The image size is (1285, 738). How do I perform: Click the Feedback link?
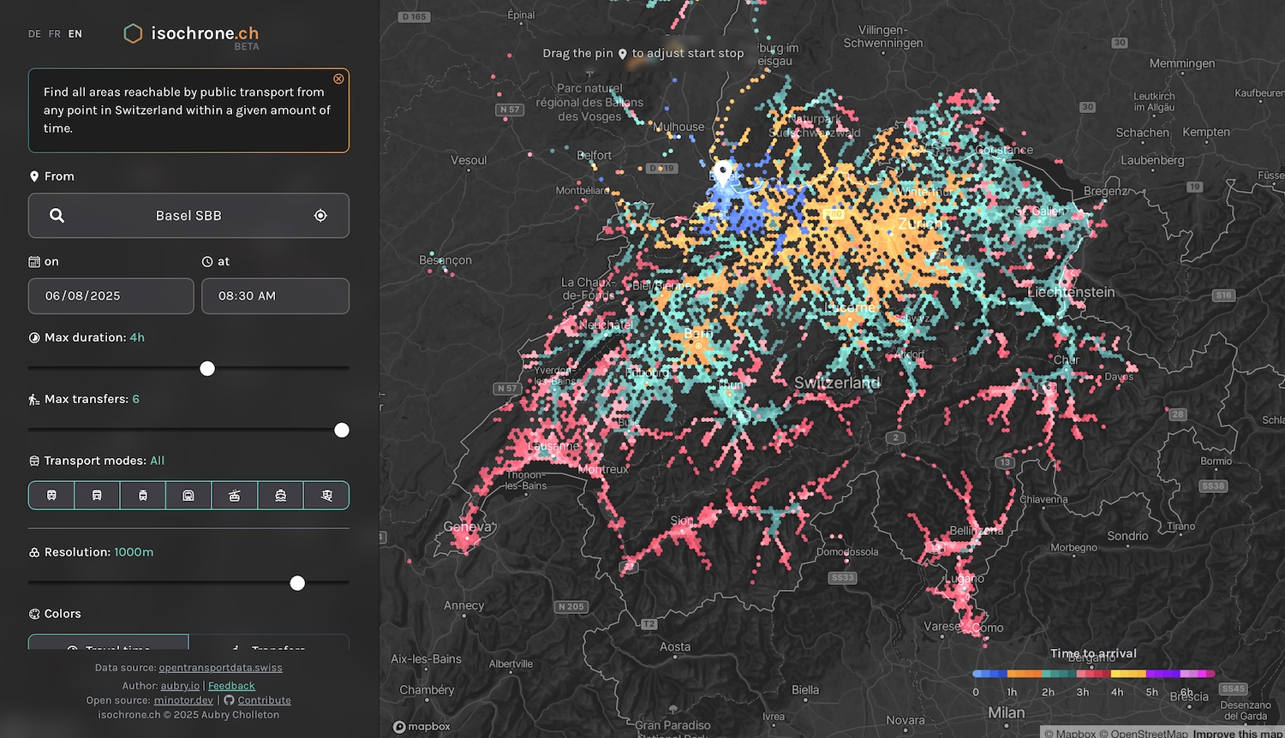point(231,686)
